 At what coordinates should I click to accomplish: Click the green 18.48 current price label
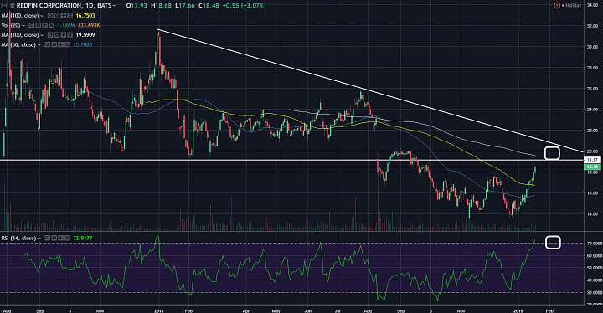point(592,167)
